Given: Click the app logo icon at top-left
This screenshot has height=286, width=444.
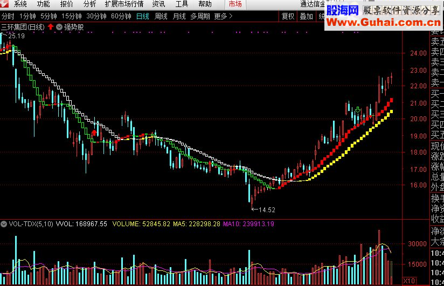Looking at the screenshot, I should (4, 4).
